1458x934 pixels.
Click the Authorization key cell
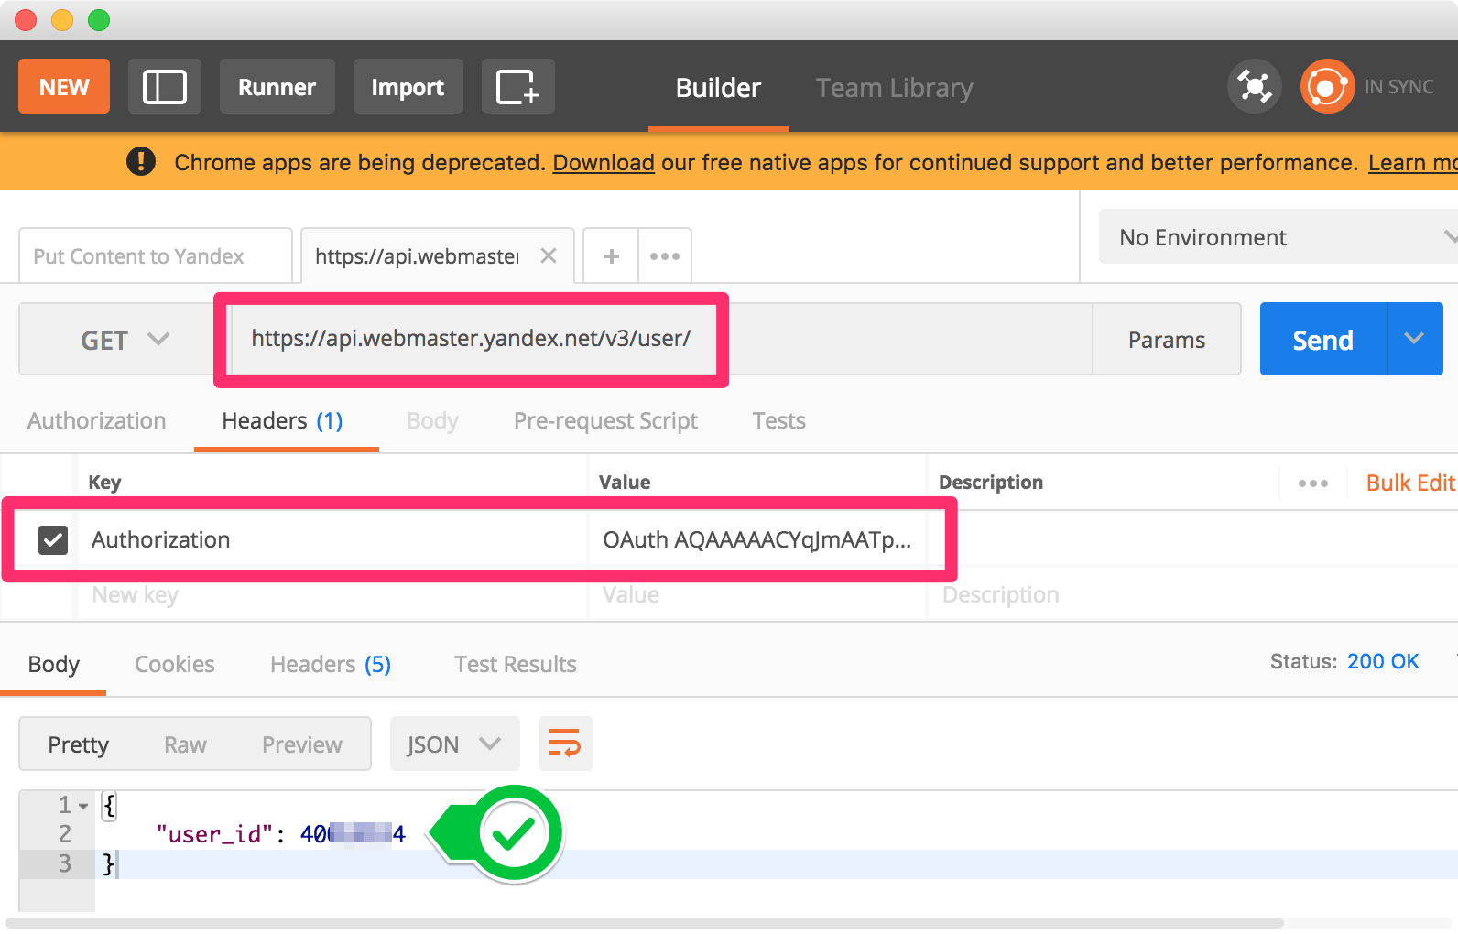[332, 540]
